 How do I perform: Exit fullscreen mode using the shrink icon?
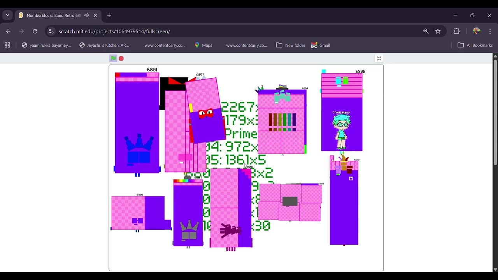[379, 58]
